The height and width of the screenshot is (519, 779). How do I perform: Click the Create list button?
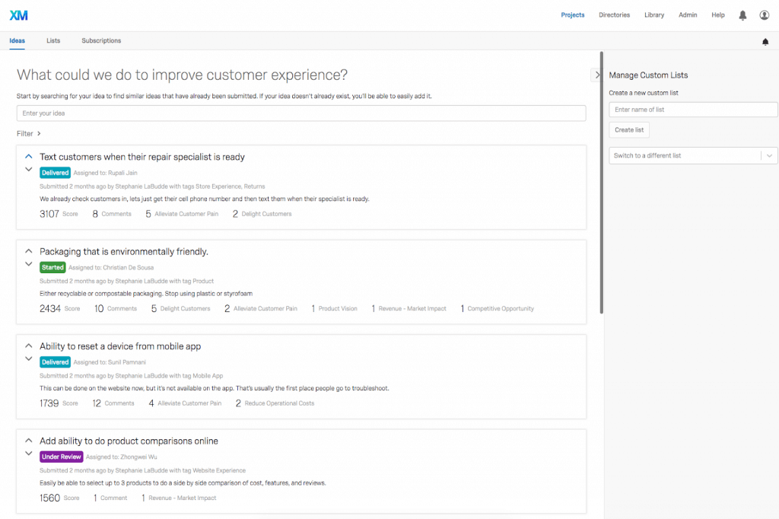coord(629,130)
